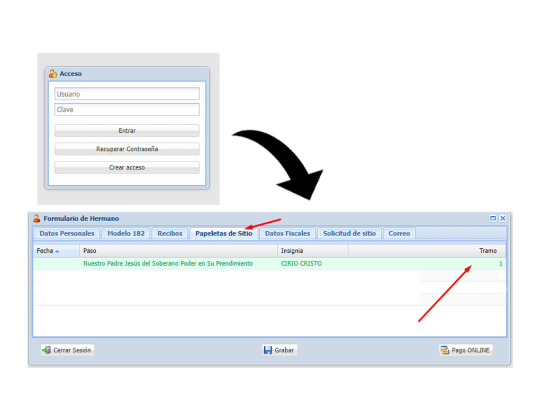Click the Grabar floppy disk icon
The image size is (542, 399).
point(268,350)
